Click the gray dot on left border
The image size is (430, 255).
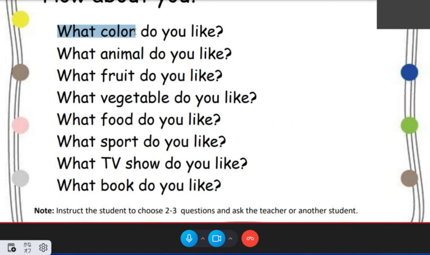[x=20, y=178]
